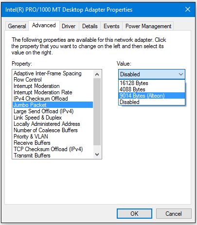The height and width of the screenshot is (225, 197).
Task: Collapse the Value dropdown showing Disabled
Action: [x=152, y=74]
